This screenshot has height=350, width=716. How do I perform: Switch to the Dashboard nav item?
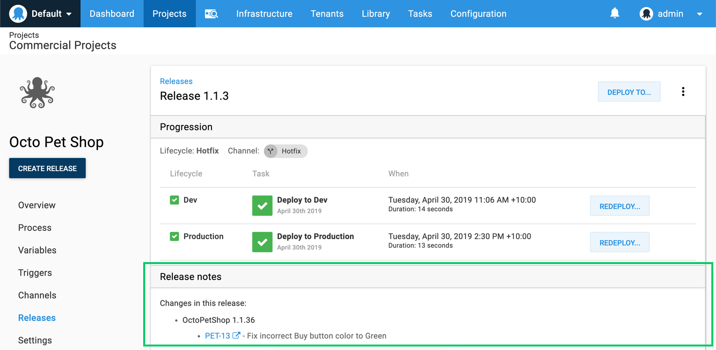pyautogui.click(x=112, y=13)
